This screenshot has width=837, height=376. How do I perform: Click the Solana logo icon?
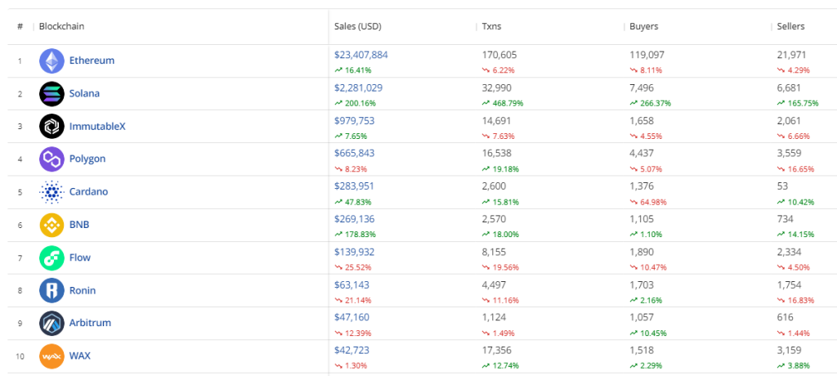click(51, 94)
